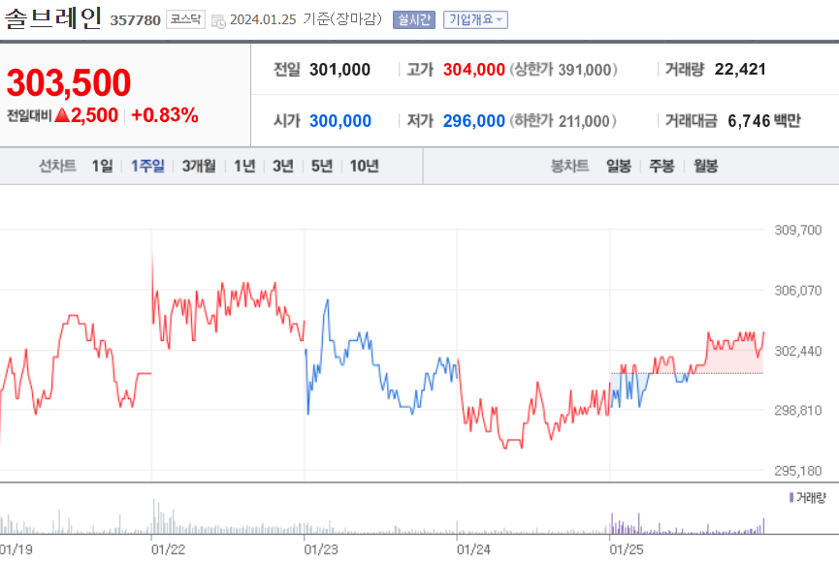Click the volume value 22,421
This screenshot has height=563, width=839.
(740, 69)
